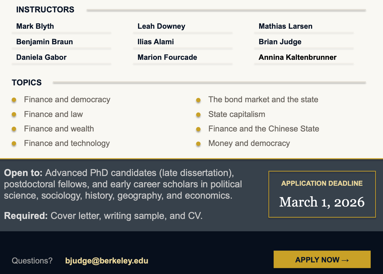
Task: Click the Finance and democracy topic
Action: point(67,100)
